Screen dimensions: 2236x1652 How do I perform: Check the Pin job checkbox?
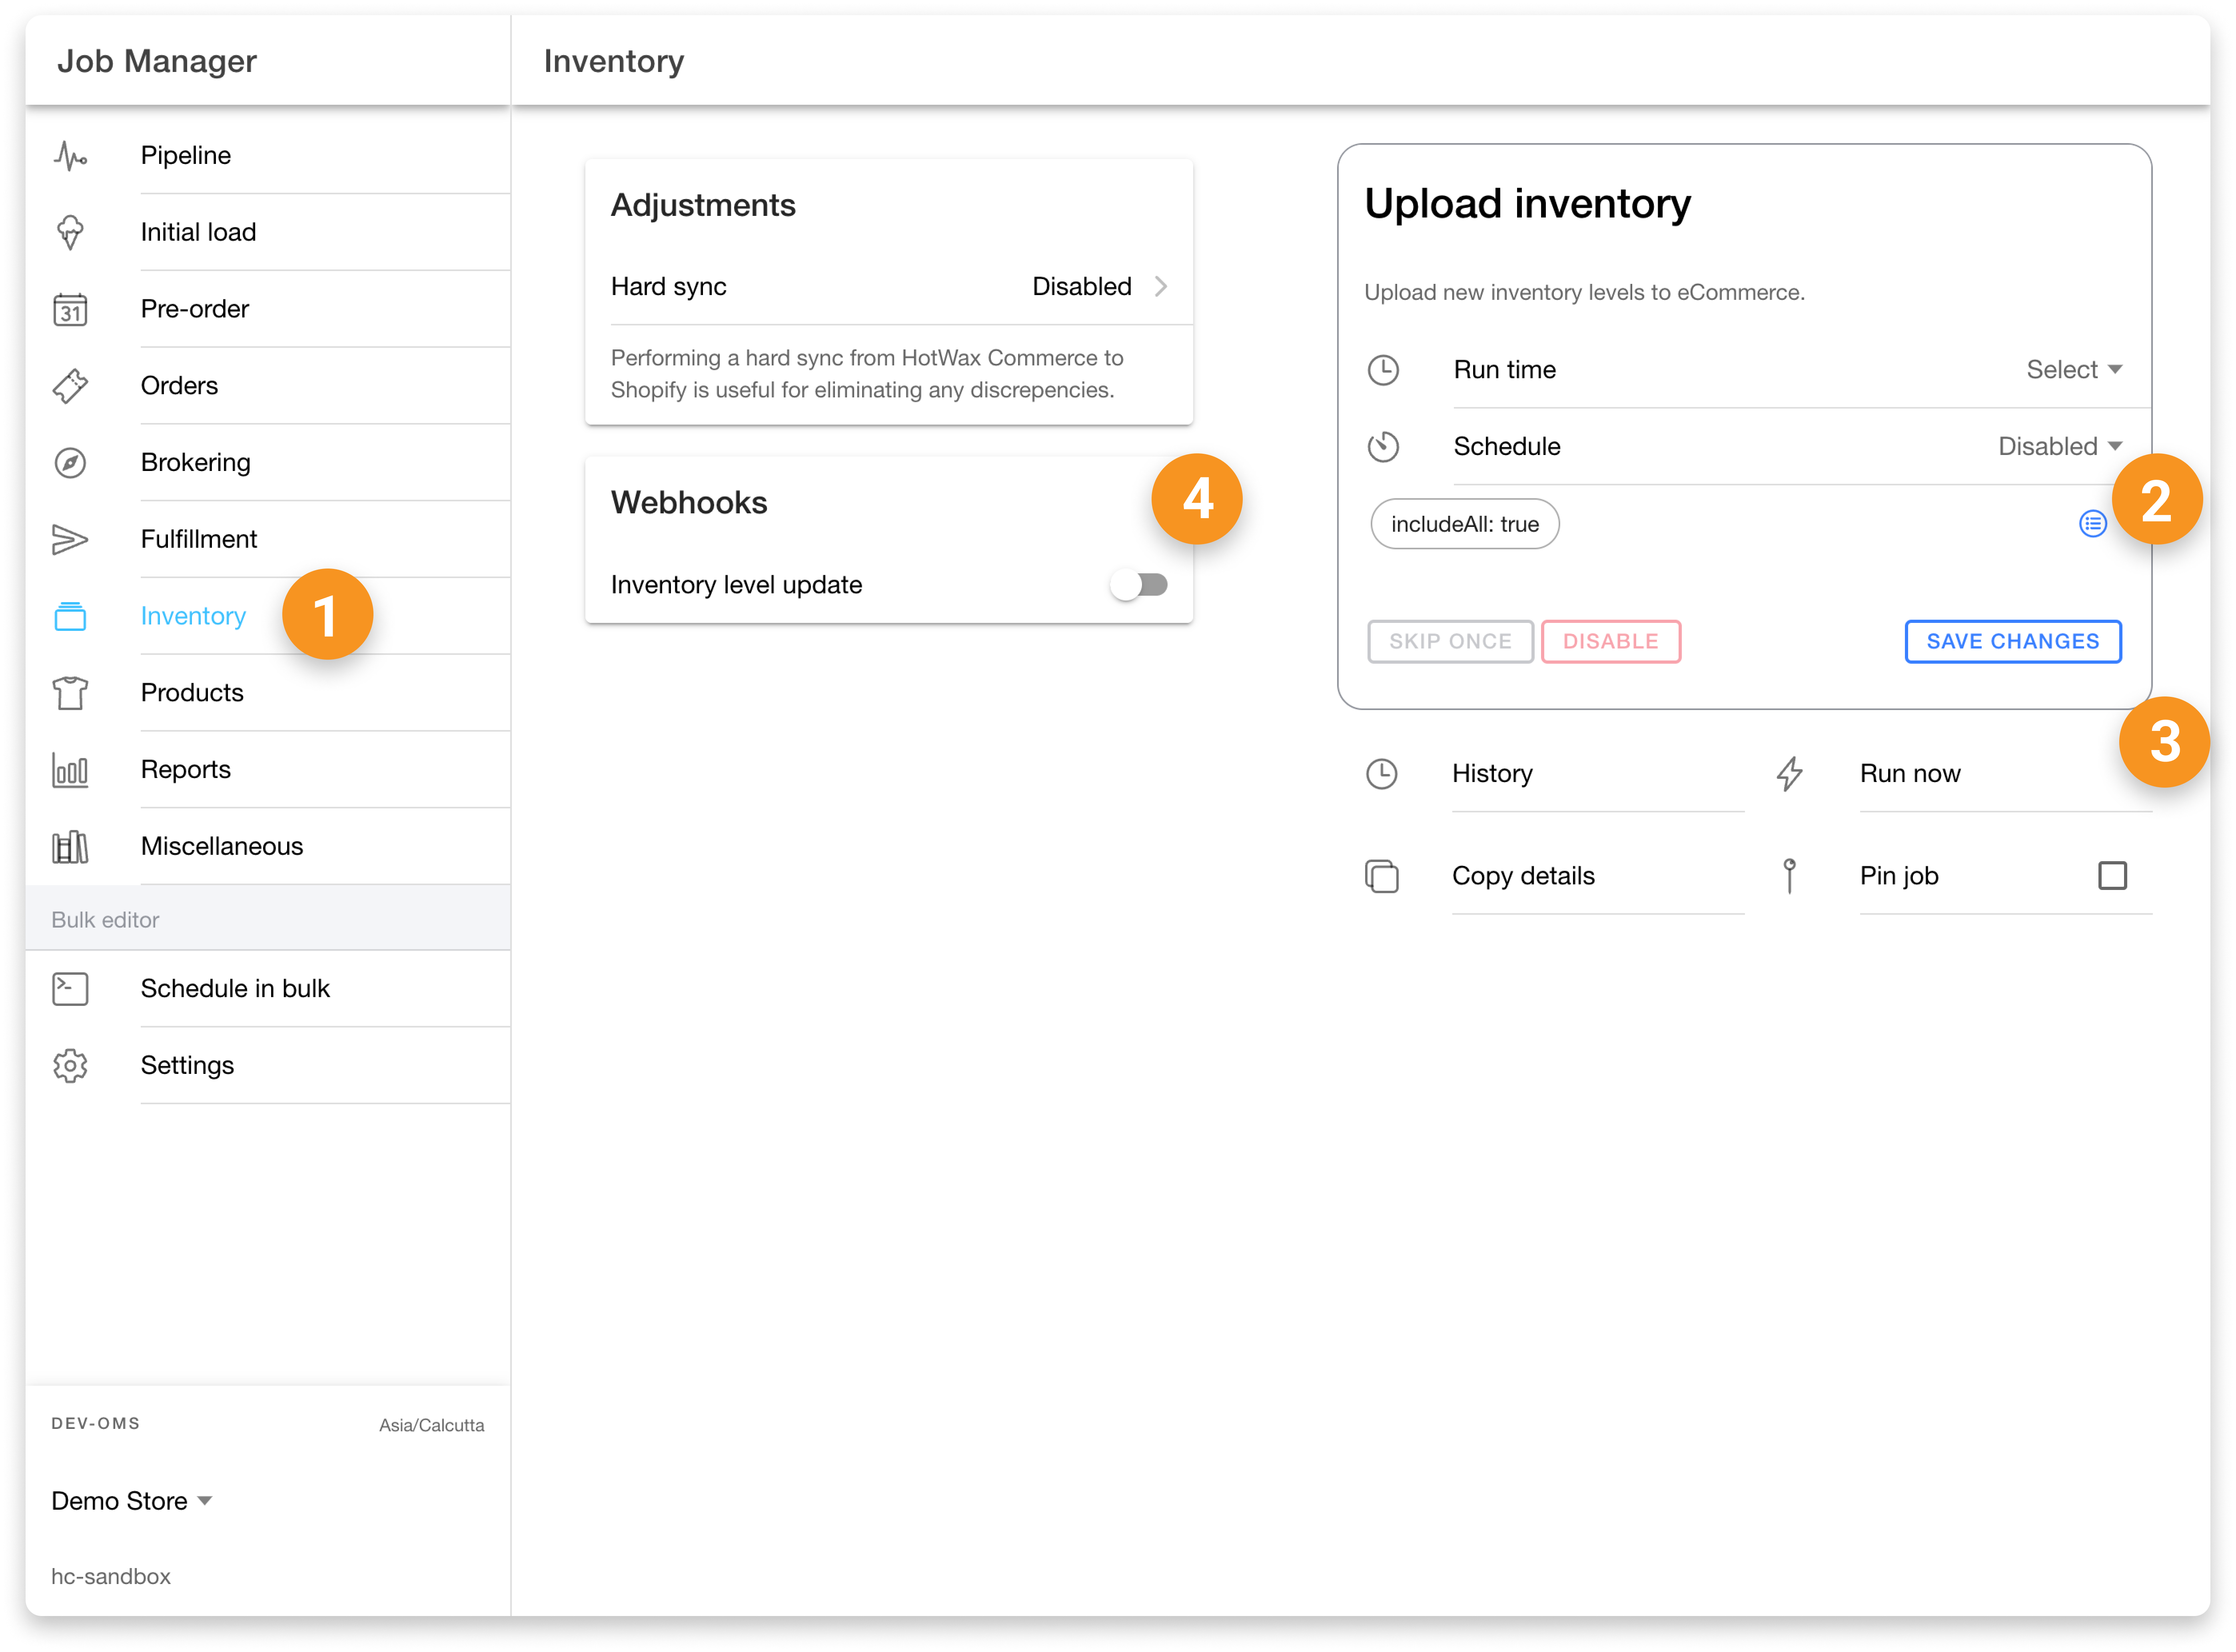[x=2112, y=876]
